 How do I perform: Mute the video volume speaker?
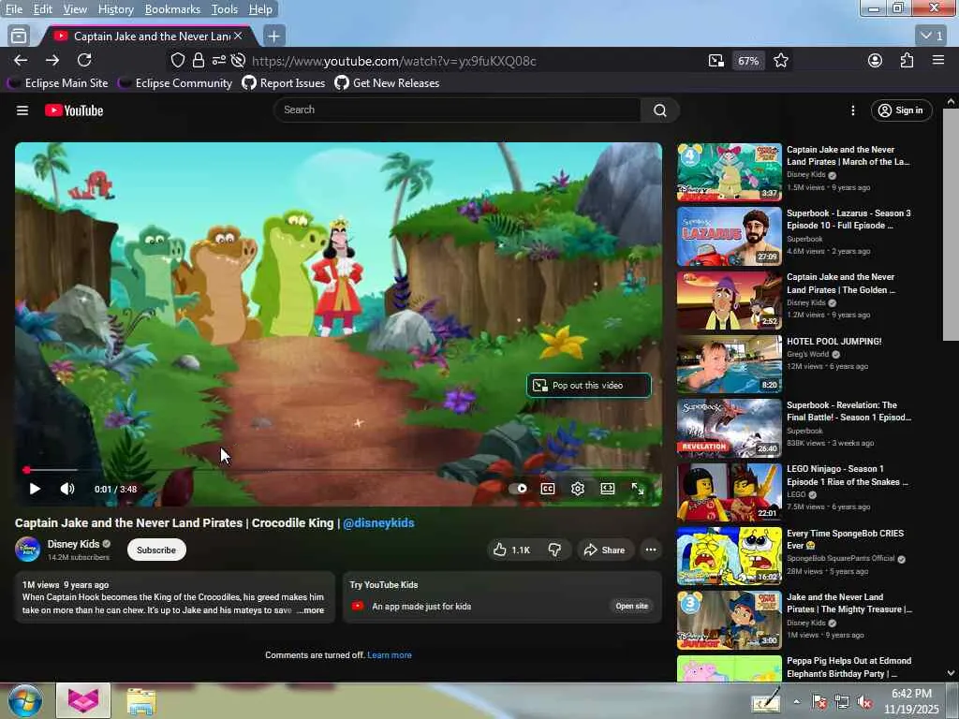67,489
